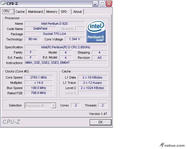Click the empty Brand ID field
Screen dimensions: 187x149
(x=80, y=29)
